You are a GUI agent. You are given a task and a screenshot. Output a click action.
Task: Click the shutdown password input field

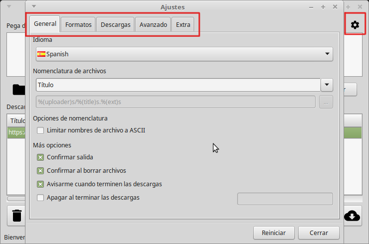(x=285, y=199)
